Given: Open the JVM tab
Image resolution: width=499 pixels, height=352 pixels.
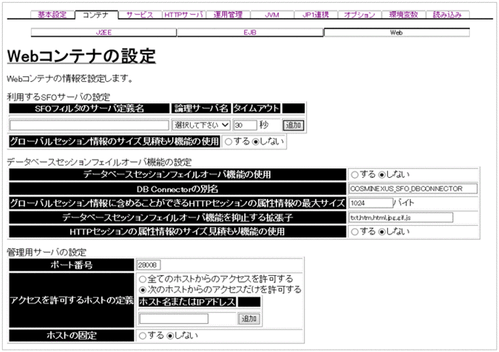Looking at the screenshot, I should click(272, 15).
